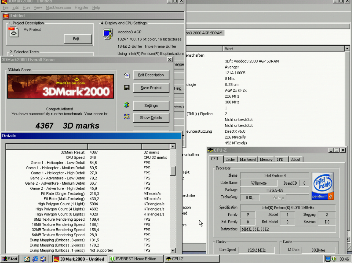The height and width of the screenshot is (263, 352).
Task: Click the EVEREST list scroll up arrow
Action: pos(347,48)
